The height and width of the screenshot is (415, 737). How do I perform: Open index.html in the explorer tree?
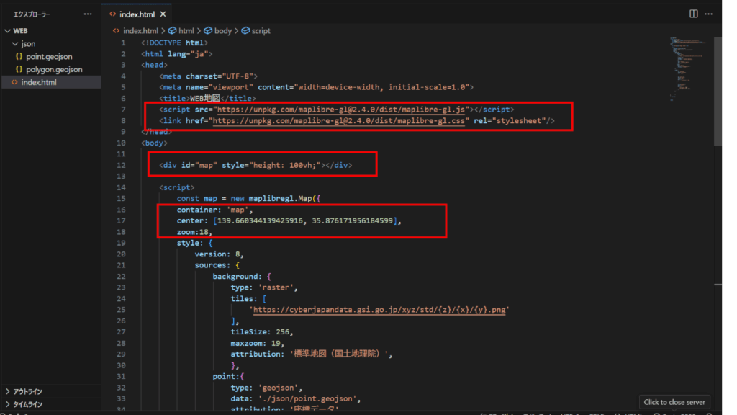(x=38, y=83)
